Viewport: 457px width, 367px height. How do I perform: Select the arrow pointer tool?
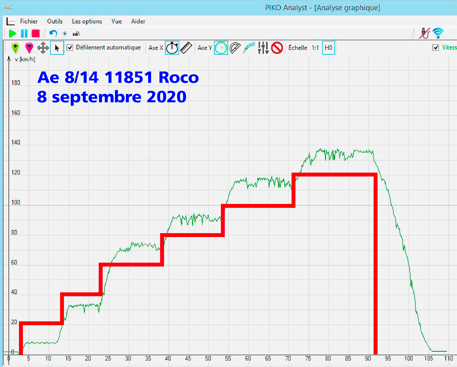click(x=57, y=48)
